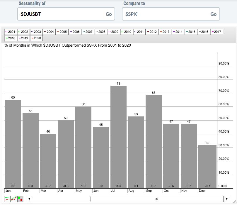Toggle the 2012 year series

(152, 32)
